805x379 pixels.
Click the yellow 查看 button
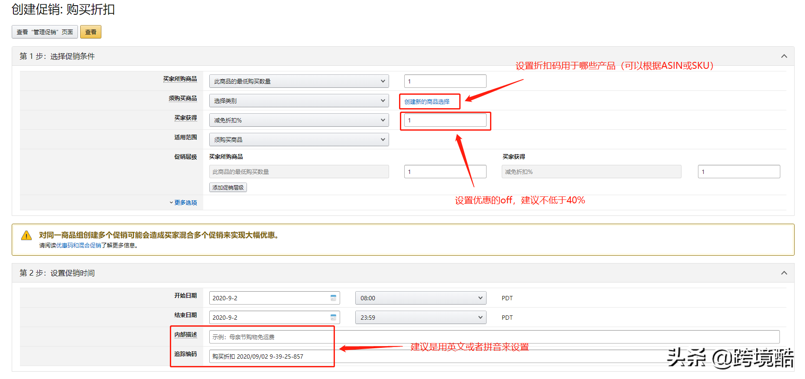[91, 32]
